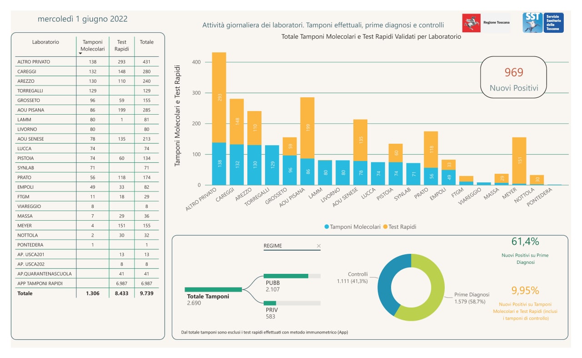Toggle the Tamponi Molecolari legend marker
Screen dimensions: 582x358
tap(326, 227)
